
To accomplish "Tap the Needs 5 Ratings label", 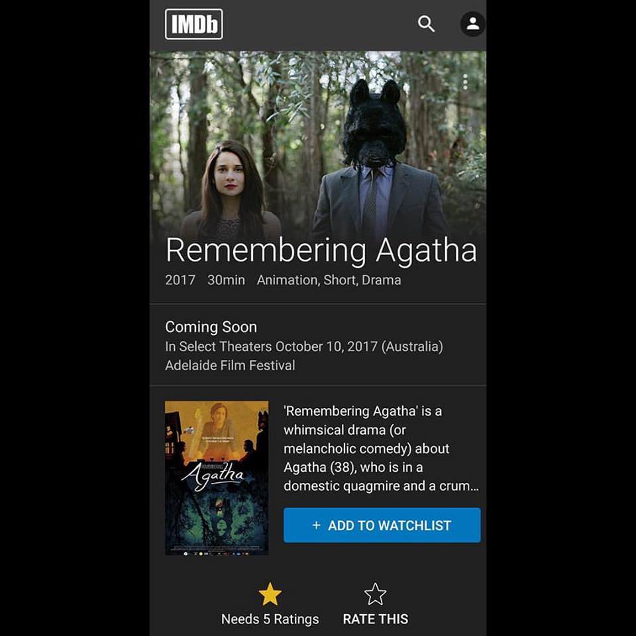I will [270, 619].
